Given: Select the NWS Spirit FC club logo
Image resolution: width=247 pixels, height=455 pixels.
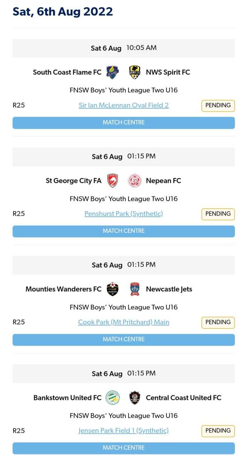Looking at the screenshot, I should pos(136,72).
